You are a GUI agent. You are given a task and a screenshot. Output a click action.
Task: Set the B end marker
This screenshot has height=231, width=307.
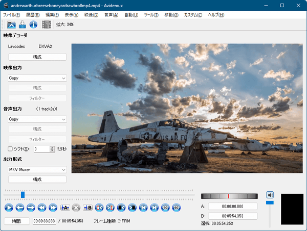point(87,208)
